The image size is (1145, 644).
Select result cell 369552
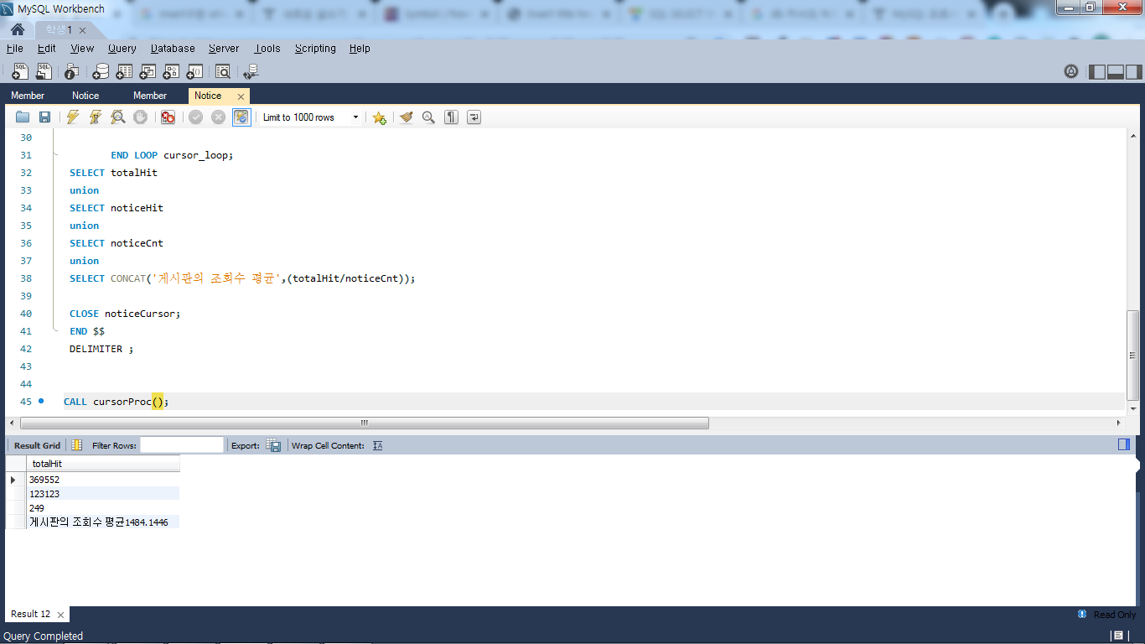[x=103, y=480]
